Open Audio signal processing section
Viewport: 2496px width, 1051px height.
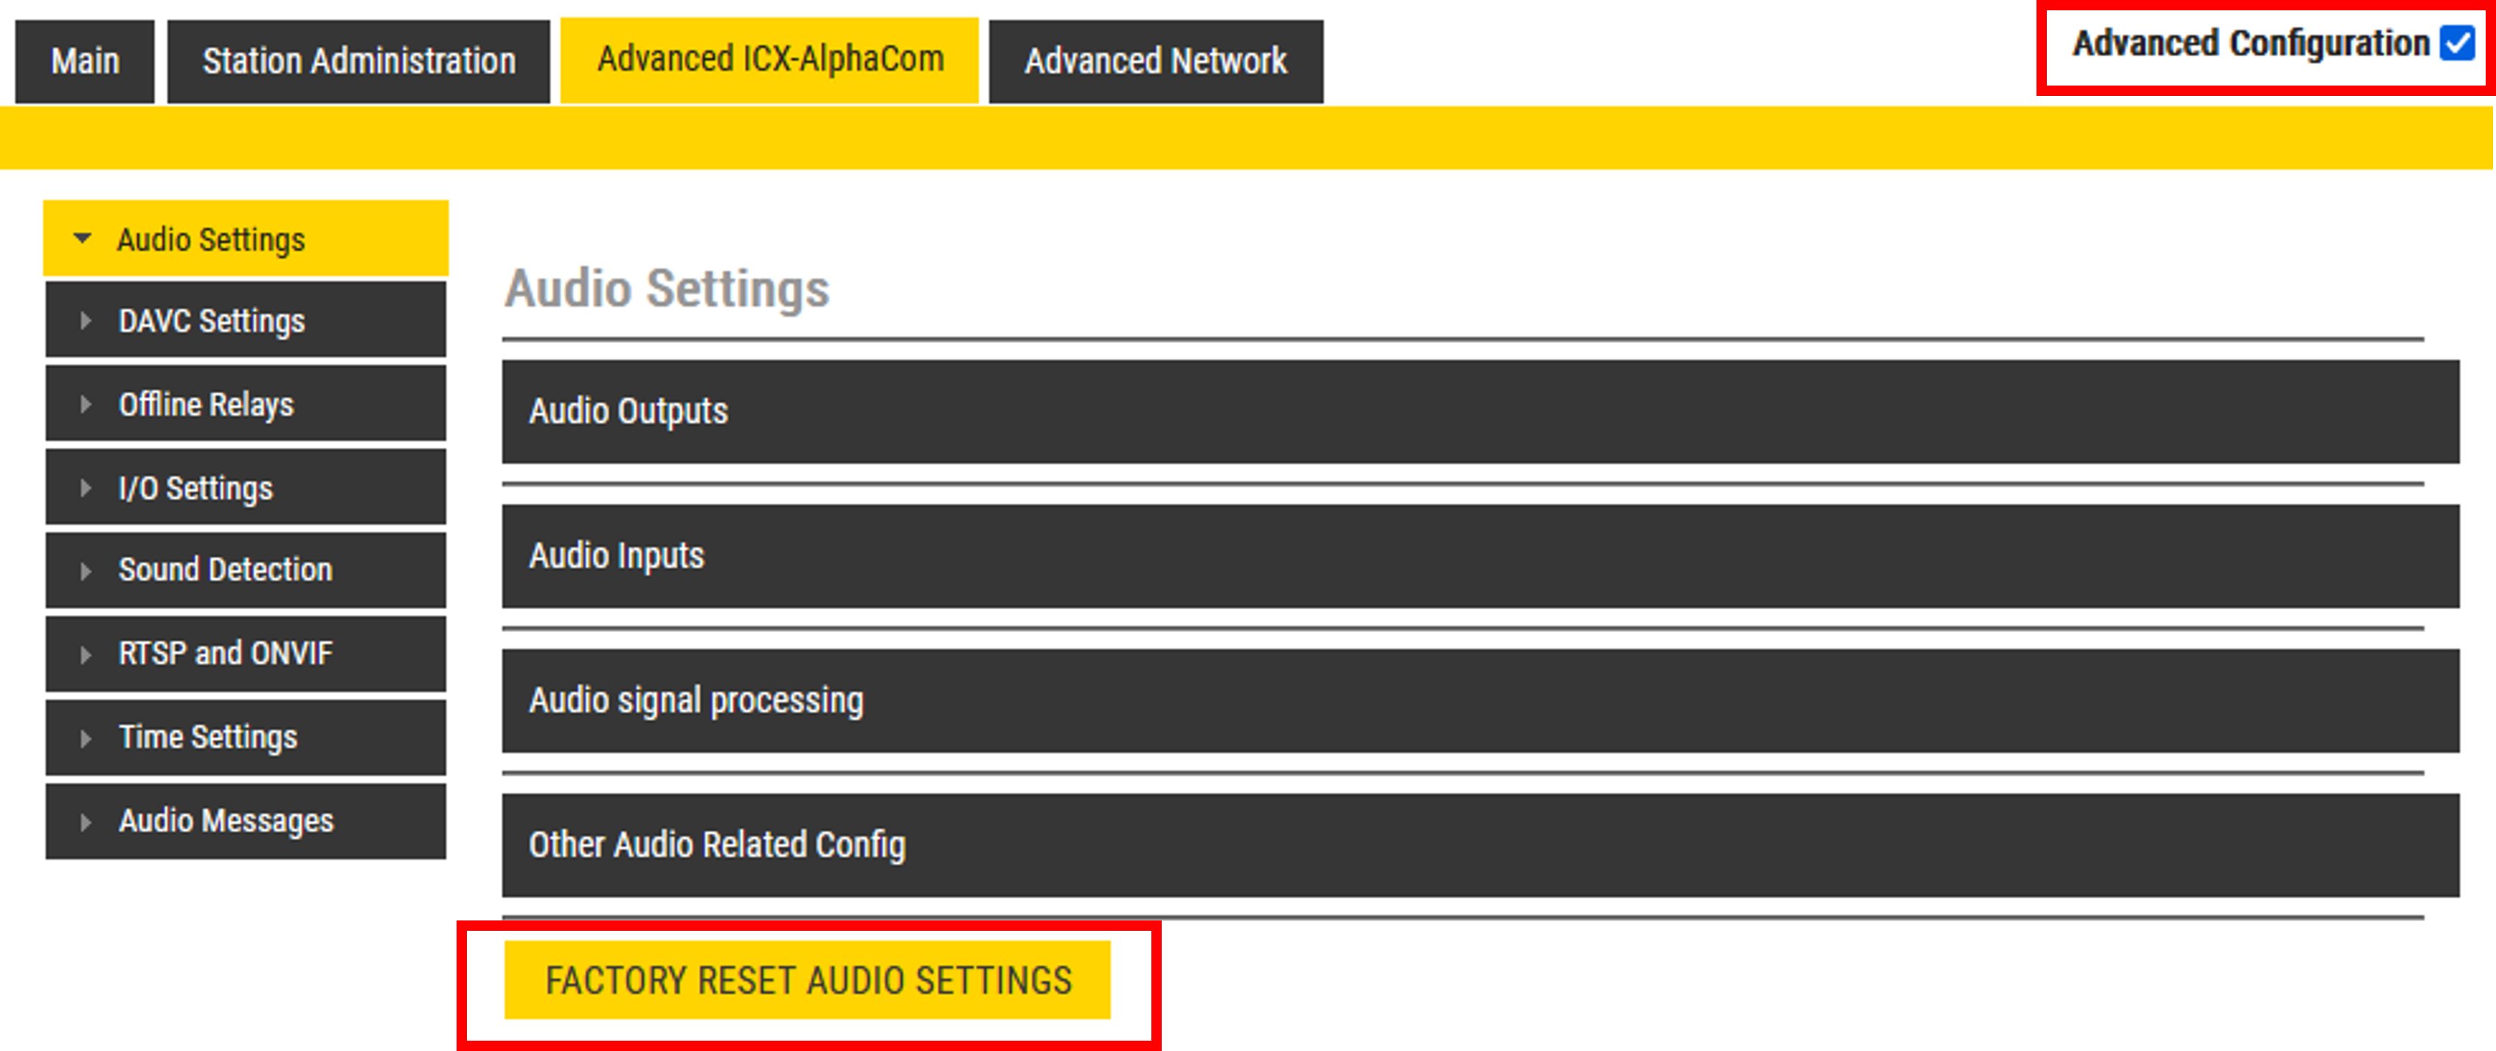coord(1479,701)
